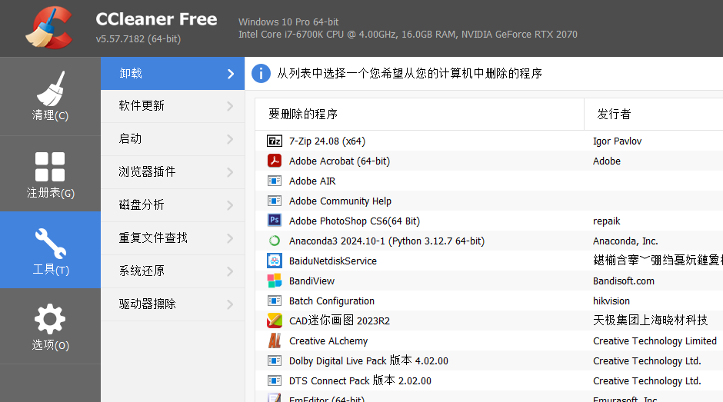
Task: Open the 卸载 uninstall tab
Action: [172, 73]
